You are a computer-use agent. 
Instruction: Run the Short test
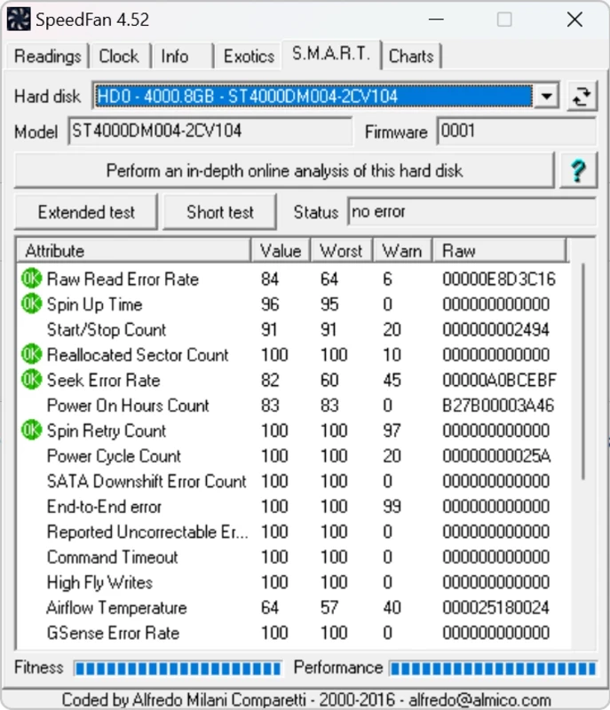click(220, 212)
